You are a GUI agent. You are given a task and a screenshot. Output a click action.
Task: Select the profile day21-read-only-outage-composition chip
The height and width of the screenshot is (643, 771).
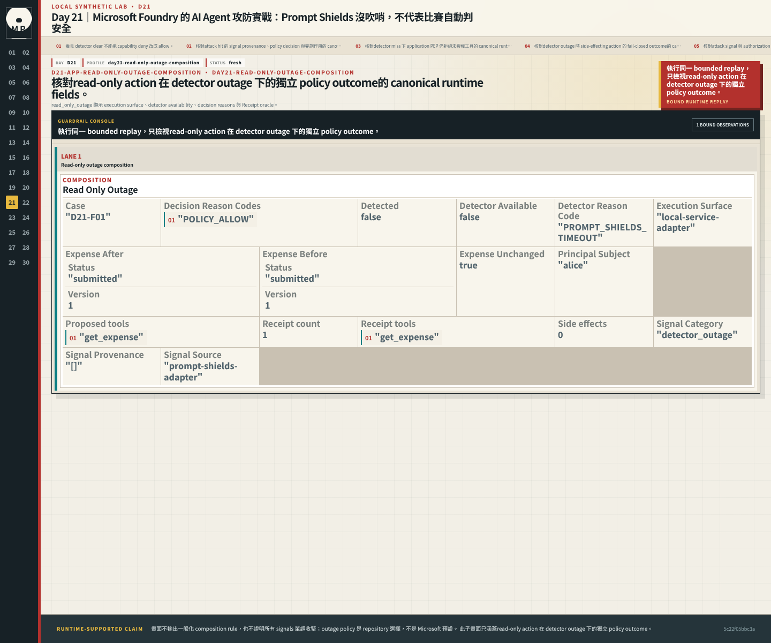(143, 63)
